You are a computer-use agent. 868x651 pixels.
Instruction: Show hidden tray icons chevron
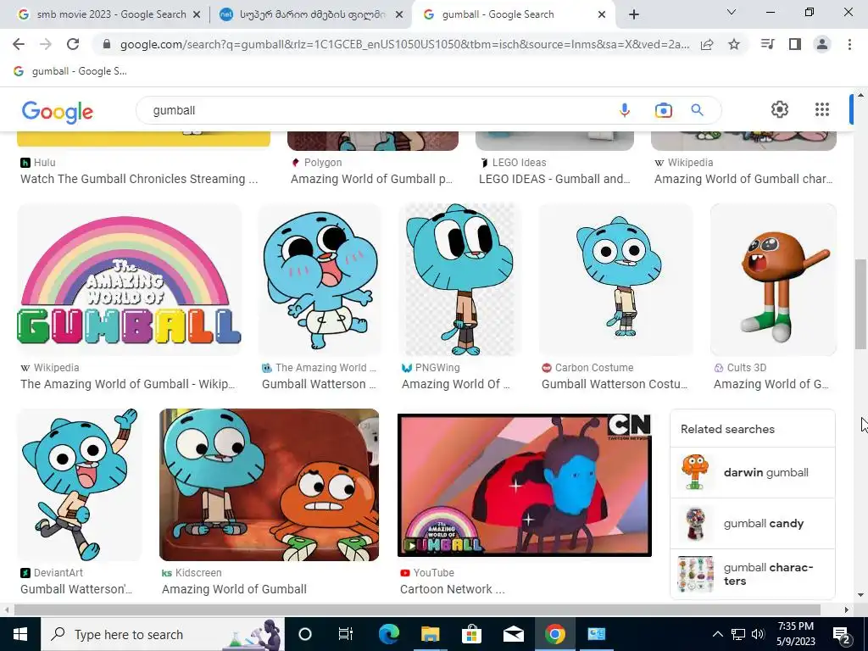(717, 634)
